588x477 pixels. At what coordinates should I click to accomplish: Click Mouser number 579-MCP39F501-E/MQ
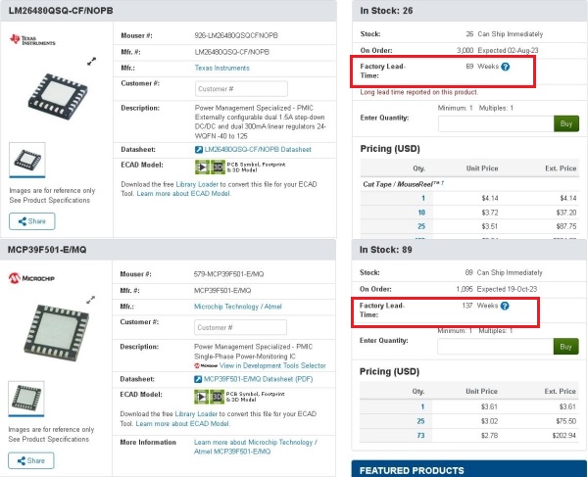pos(228,274)
